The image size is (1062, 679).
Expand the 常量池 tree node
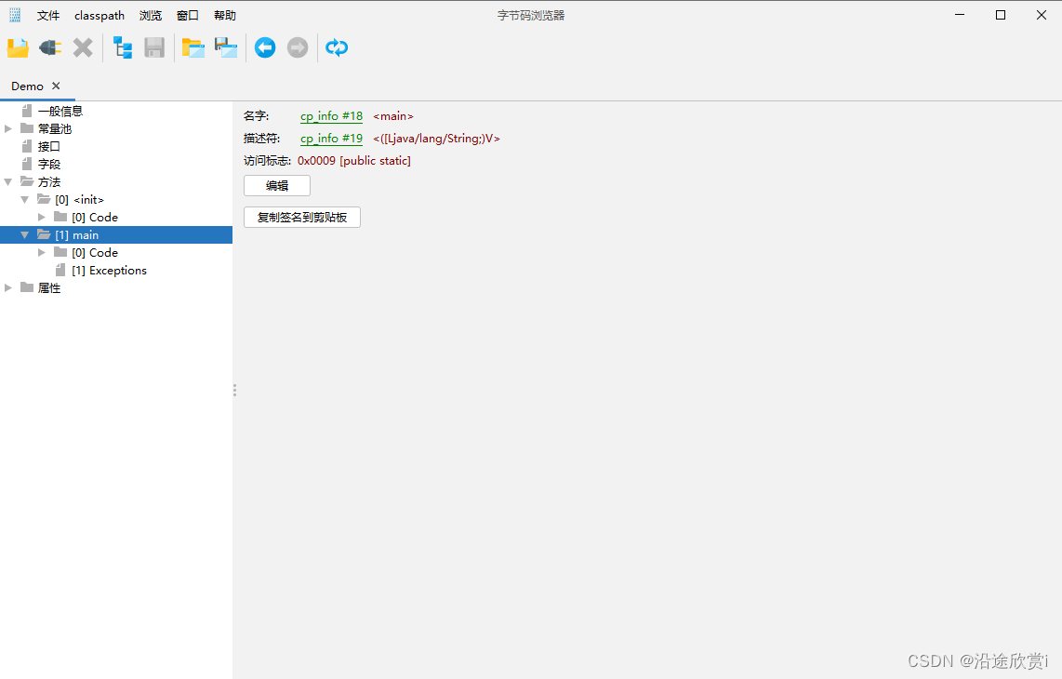7,128
